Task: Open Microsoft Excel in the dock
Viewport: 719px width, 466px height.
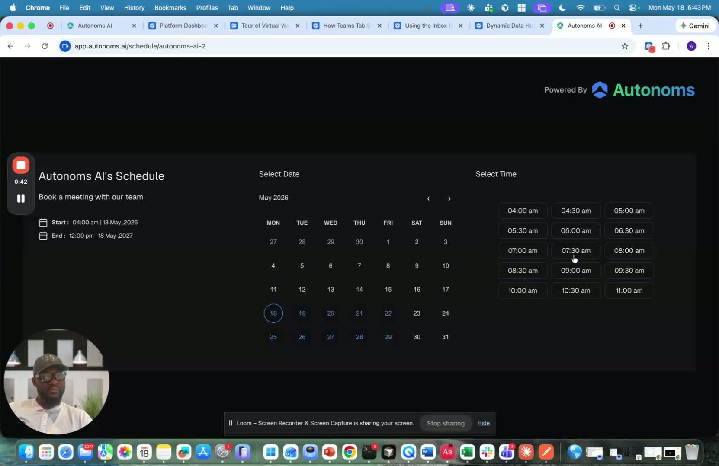Action: [x=467, y=452]
